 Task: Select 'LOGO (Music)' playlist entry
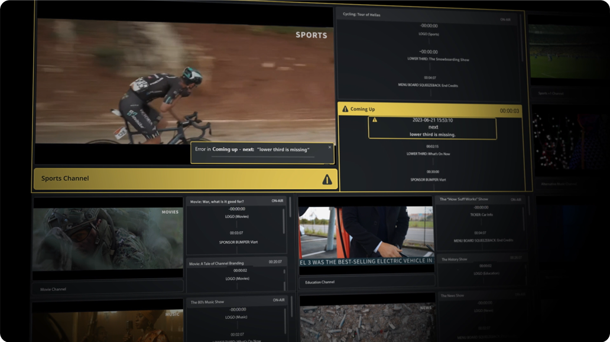point(236,317)
